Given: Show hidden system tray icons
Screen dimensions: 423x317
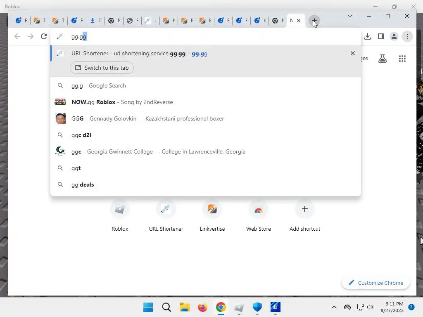Looking at the screenshot, I should (x=334, y=307).
